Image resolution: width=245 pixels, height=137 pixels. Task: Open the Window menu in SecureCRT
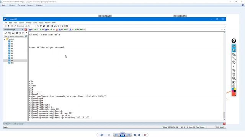pyautogui.click(x=47, y=23)
